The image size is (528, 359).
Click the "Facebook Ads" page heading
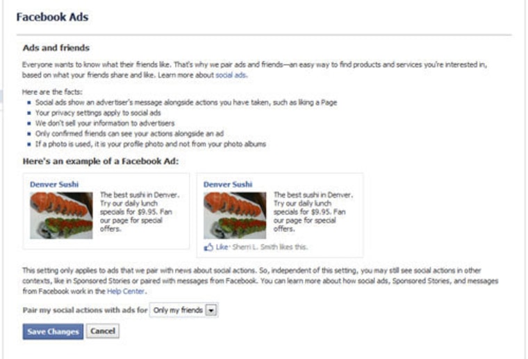(52, 16)
